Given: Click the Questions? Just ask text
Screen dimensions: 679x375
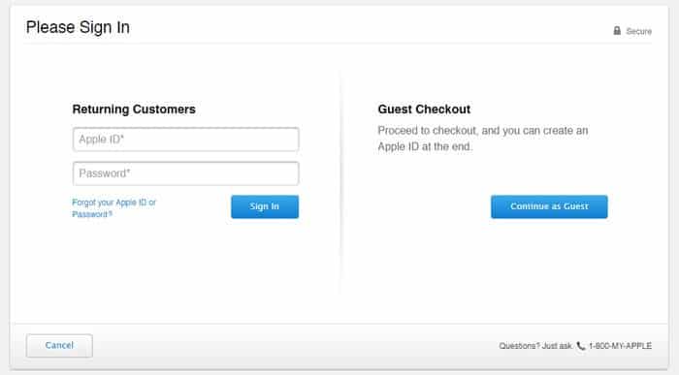Looking at the screenshot, I should click(535, 346).
